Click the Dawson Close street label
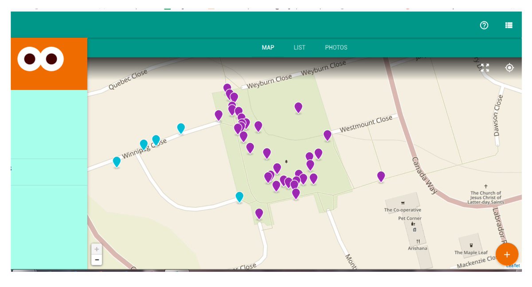This screenshot has height=287, width=532. (499, 115)
